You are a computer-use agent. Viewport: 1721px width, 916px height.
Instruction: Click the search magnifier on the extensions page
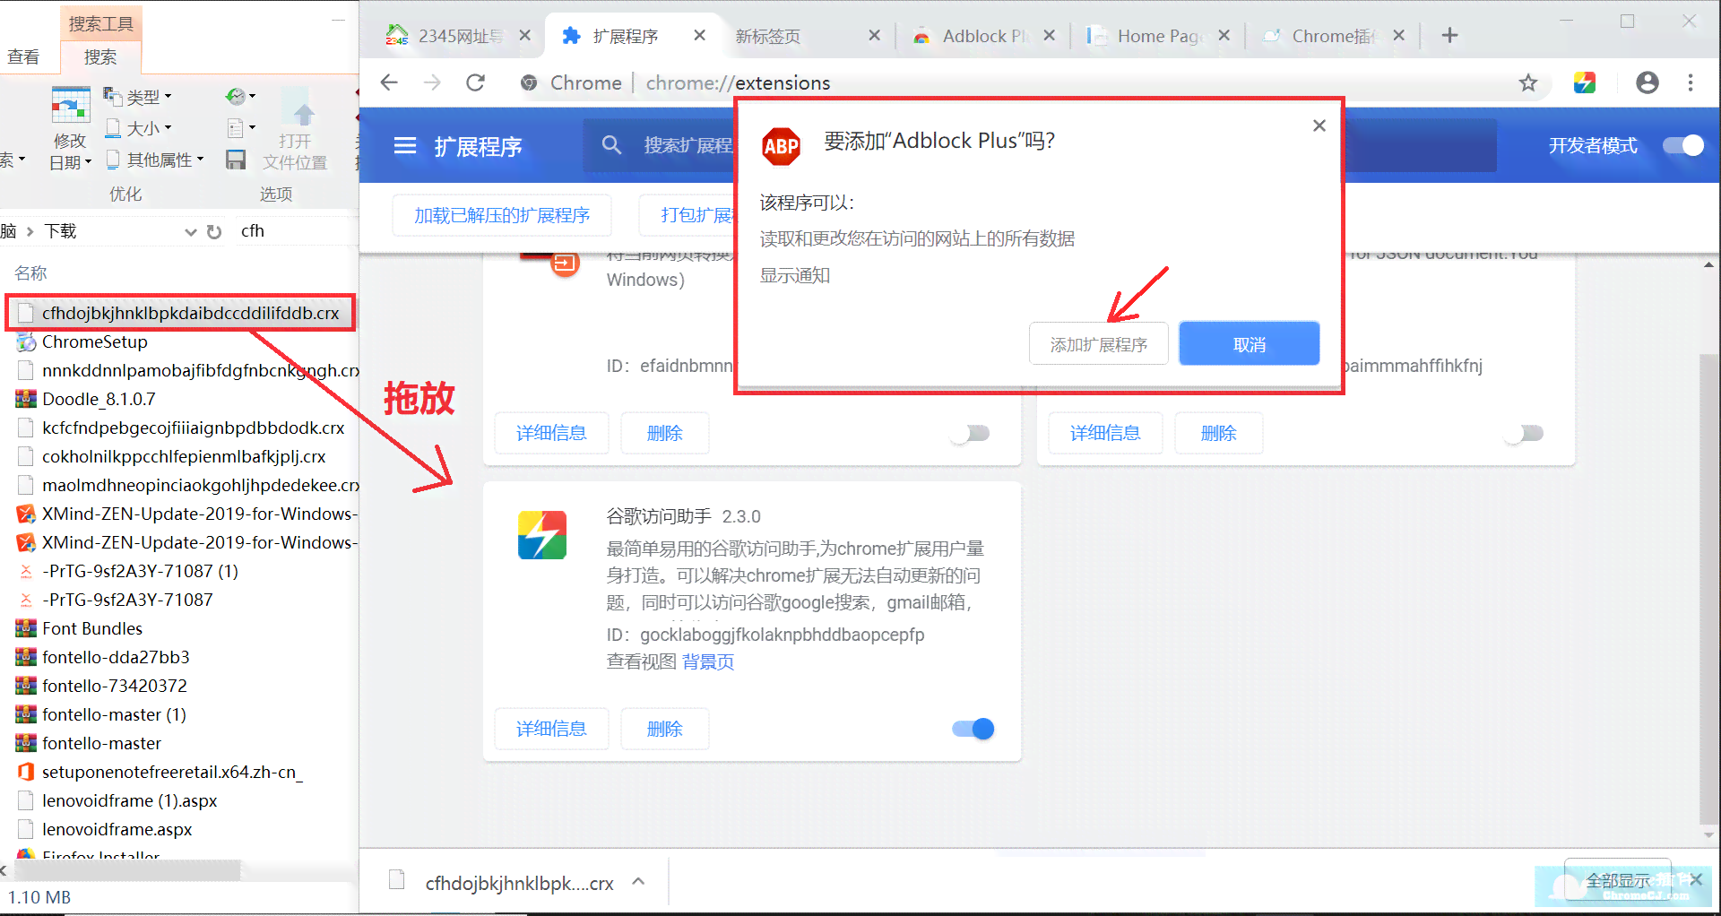[611, 145]
